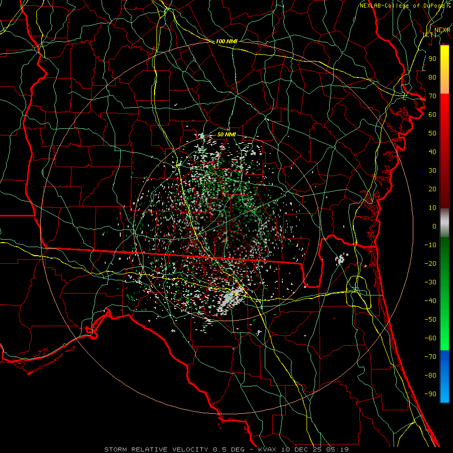This screenshot has height=453, width=453.
Task: Pick the gray zero-velocity segment of color bar
Action: [x=444, y=223]
